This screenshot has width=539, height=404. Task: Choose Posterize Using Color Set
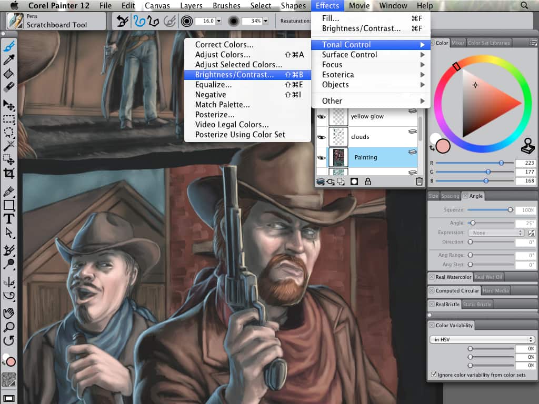(x=247, y=135)
